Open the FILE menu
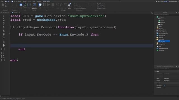 (x=2, y=1)
